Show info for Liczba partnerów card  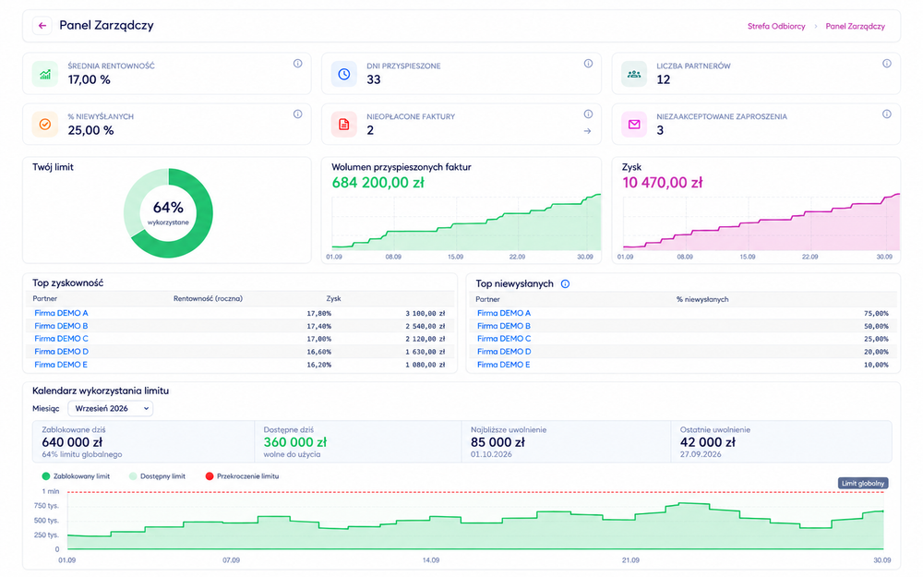886,64
